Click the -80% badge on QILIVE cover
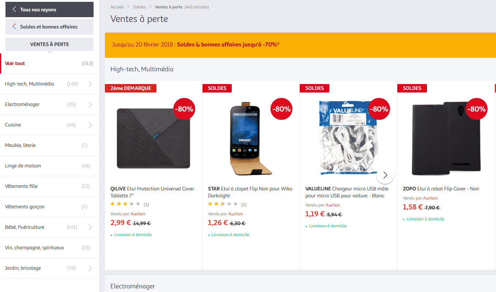 (x=184, y=109)
